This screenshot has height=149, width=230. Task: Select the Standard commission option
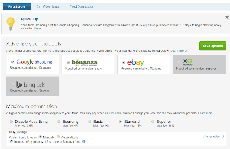[120, 121]
